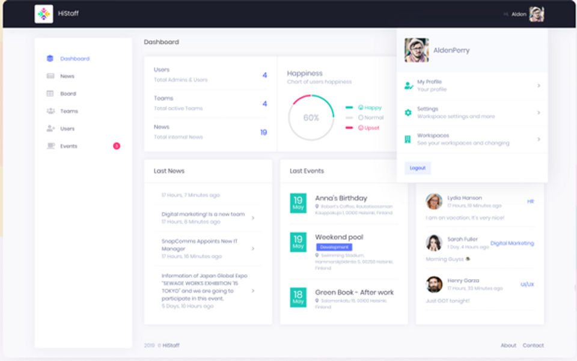The width and height of the screenshot is (577, 361).
Task: Click the 19 May date badge for Anna's Birthday
Action: [298, 203]
